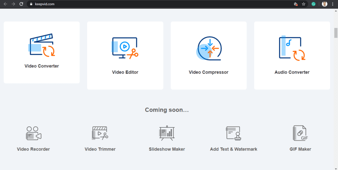Open the GIF Maker file icon
The height and width of the screenshot is (170, 338).
point(300,133)
